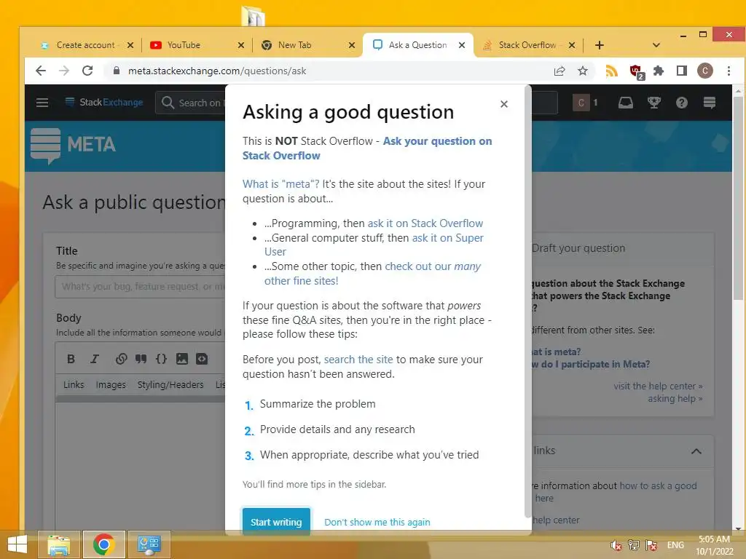Open How do I participate in Meta? link
The width and height of the screenshot is (746, 559).
591,364
